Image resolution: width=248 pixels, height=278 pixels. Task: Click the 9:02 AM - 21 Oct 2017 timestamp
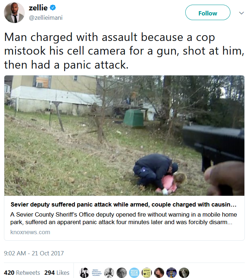click(x=34, y=253)
